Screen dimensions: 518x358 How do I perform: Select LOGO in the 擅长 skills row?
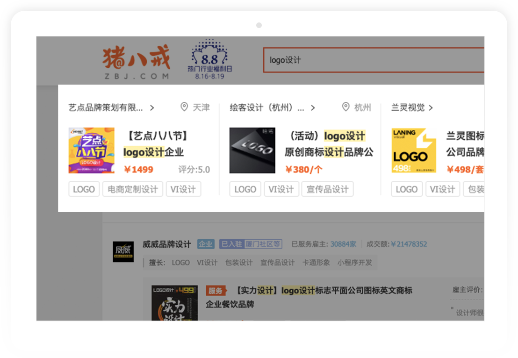coord(181,263)
